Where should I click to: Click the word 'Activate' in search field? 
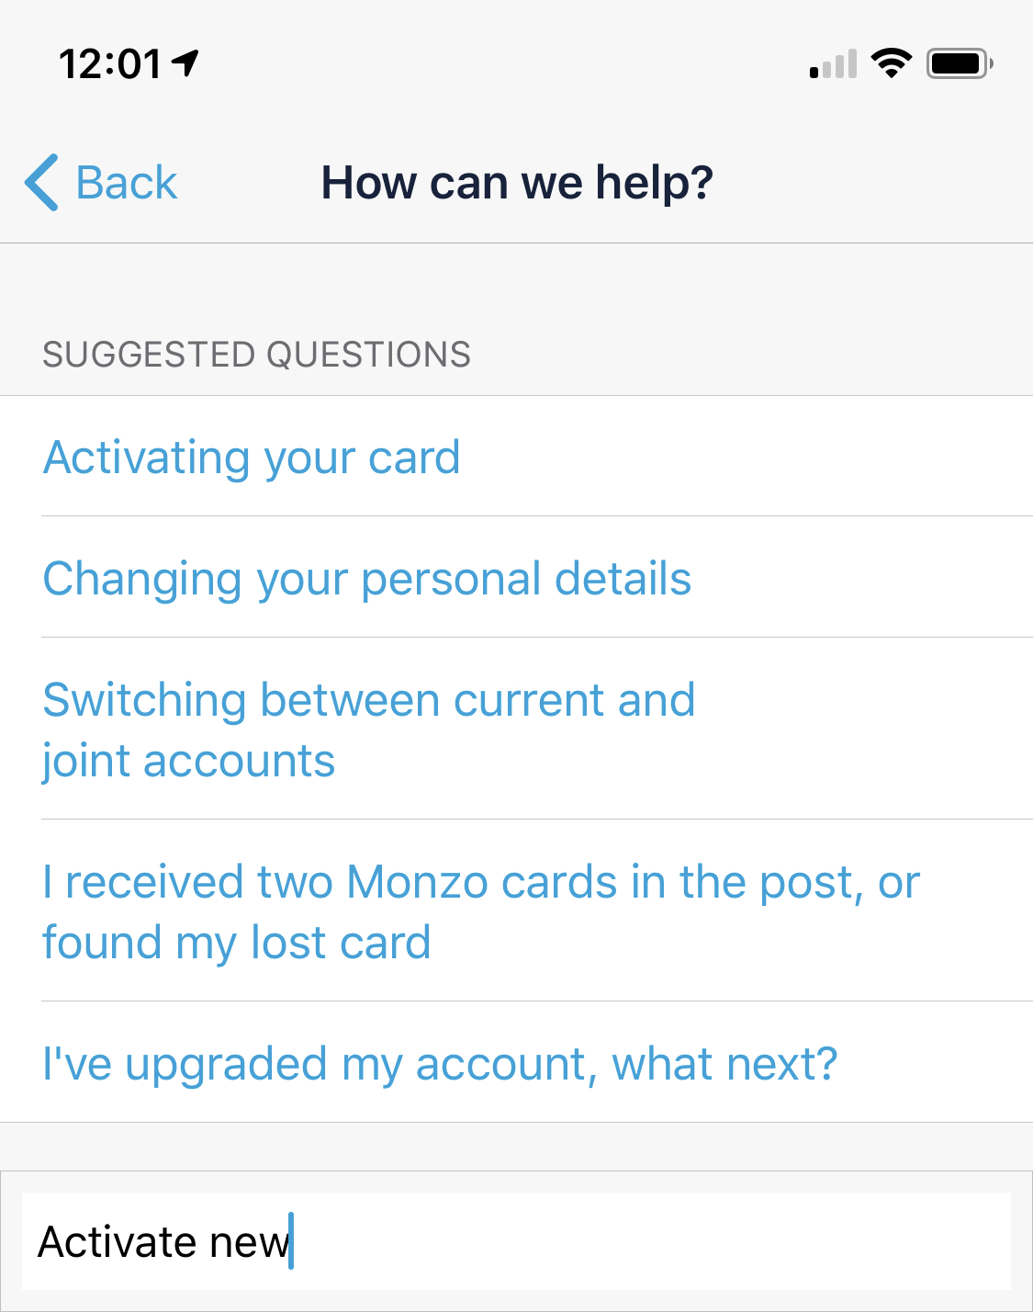118,1242
